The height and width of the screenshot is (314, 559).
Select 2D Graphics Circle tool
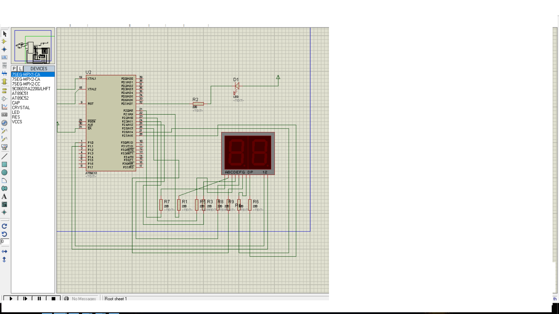pos(4,172)
